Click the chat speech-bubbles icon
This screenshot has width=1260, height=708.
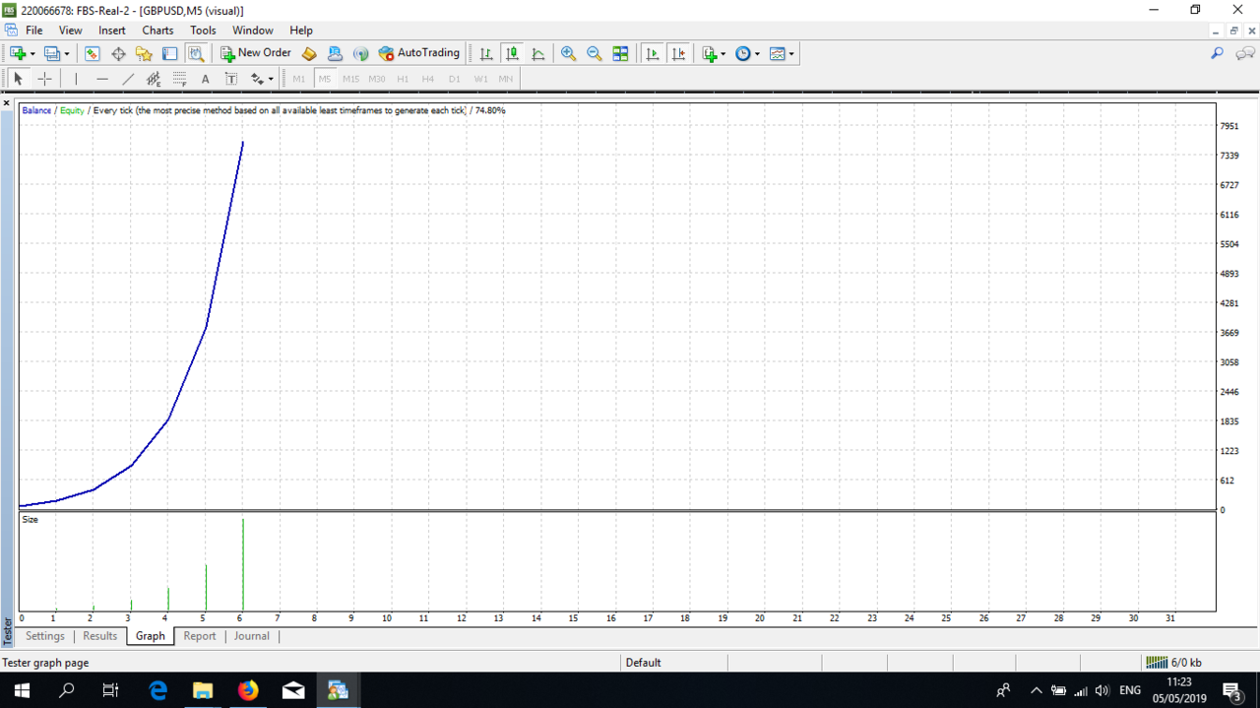pos(1245,53)
